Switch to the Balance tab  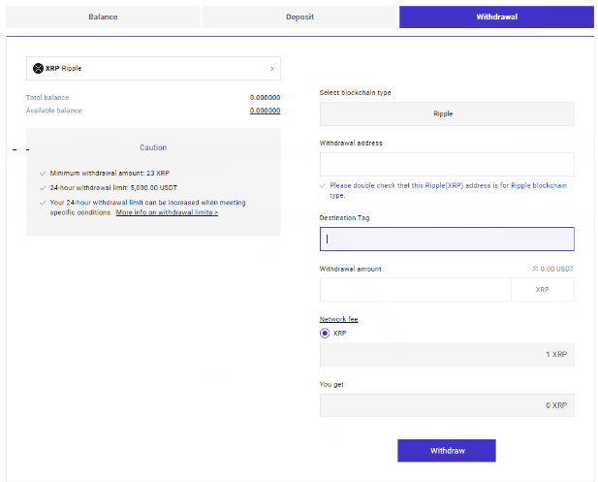pyautogui.click(x=103, y=16)
